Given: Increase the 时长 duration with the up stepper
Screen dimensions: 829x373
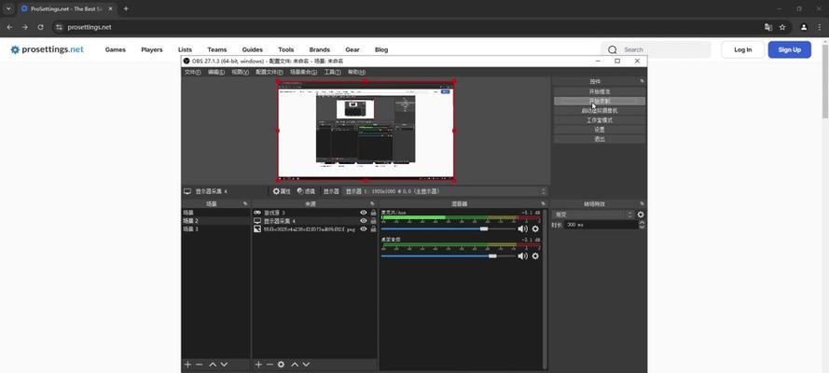Looking at the screenshot, I should [642, 223].
